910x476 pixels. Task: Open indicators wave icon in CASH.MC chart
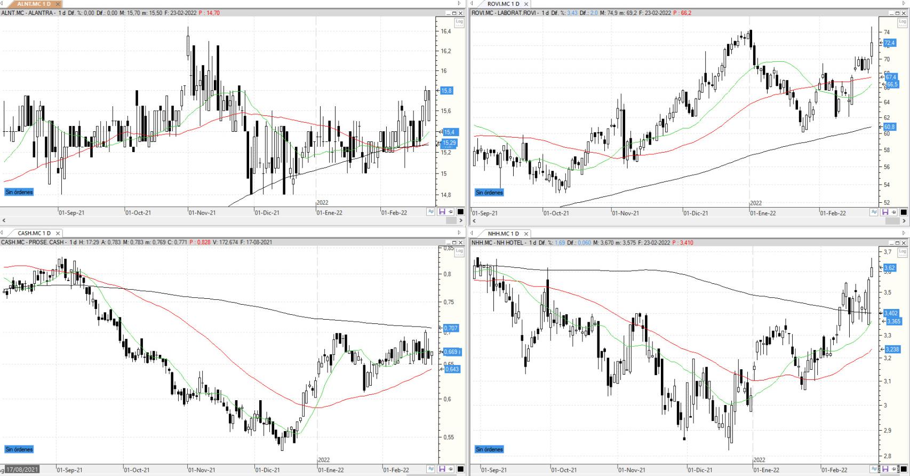pos(430,469)
